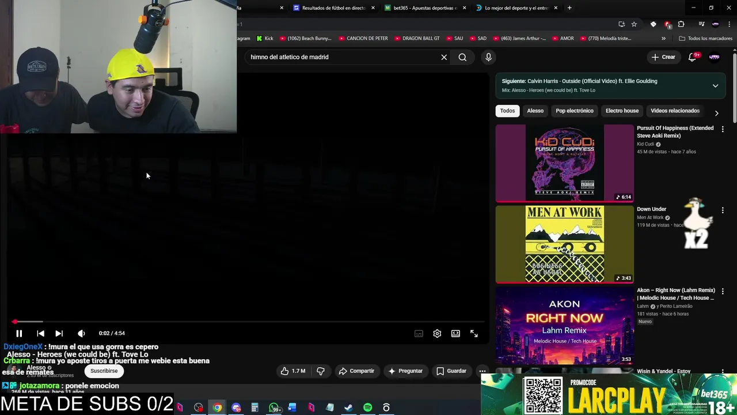This screenshot has width=737, height=415.
Task: Seek along the video progress bar
Action: (x=249, y=322)
